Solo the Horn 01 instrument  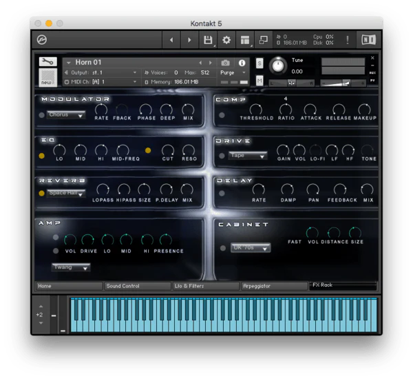260,63
